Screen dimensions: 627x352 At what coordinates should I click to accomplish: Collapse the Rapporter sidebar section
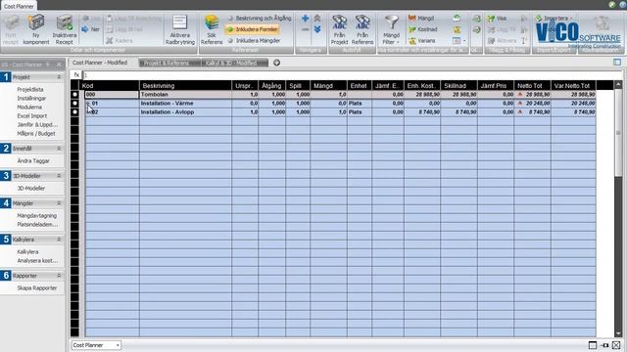click(59, 276)
